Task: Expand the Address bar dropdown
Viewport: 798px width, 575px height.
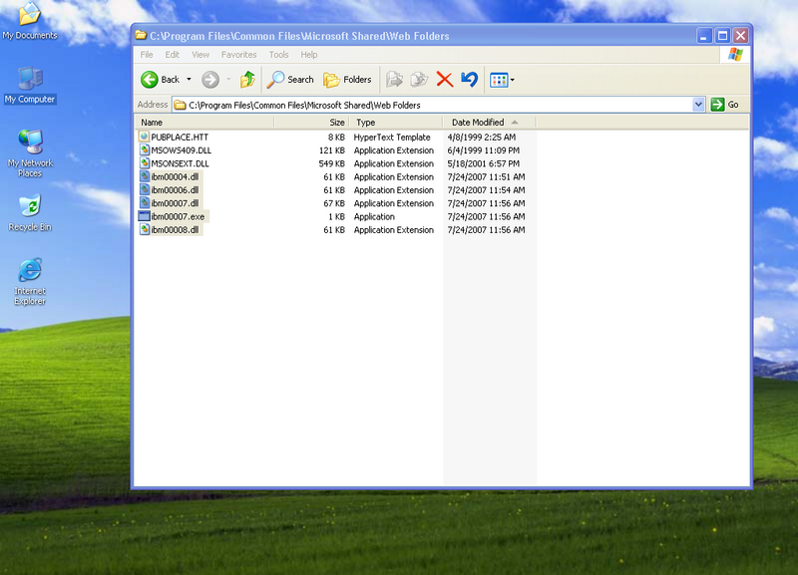Action: (698, 105)
